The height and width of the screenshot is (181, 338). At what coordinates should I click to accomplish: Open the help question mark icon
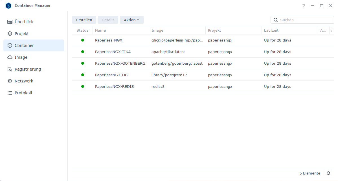pos(304,6)
